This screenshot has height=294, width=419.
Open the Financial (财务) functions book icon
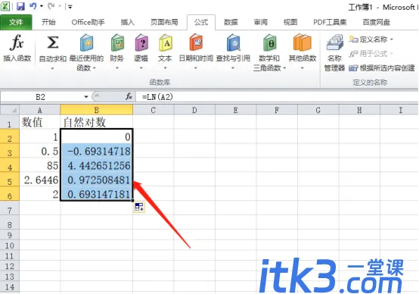117,42
